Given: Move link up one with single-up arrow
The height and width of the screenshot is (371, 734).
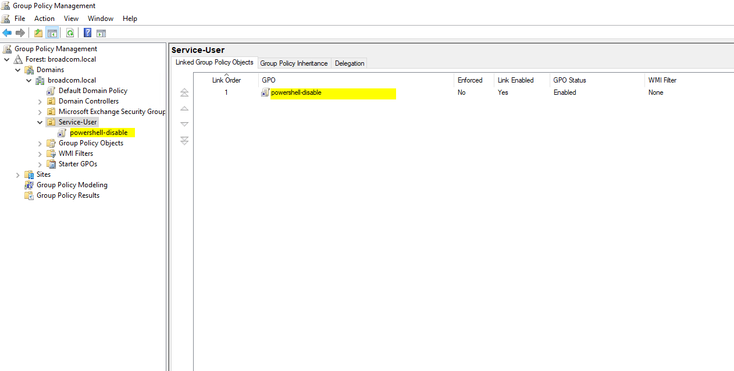Looking at the screenshot, I should (x=184, y=109).
